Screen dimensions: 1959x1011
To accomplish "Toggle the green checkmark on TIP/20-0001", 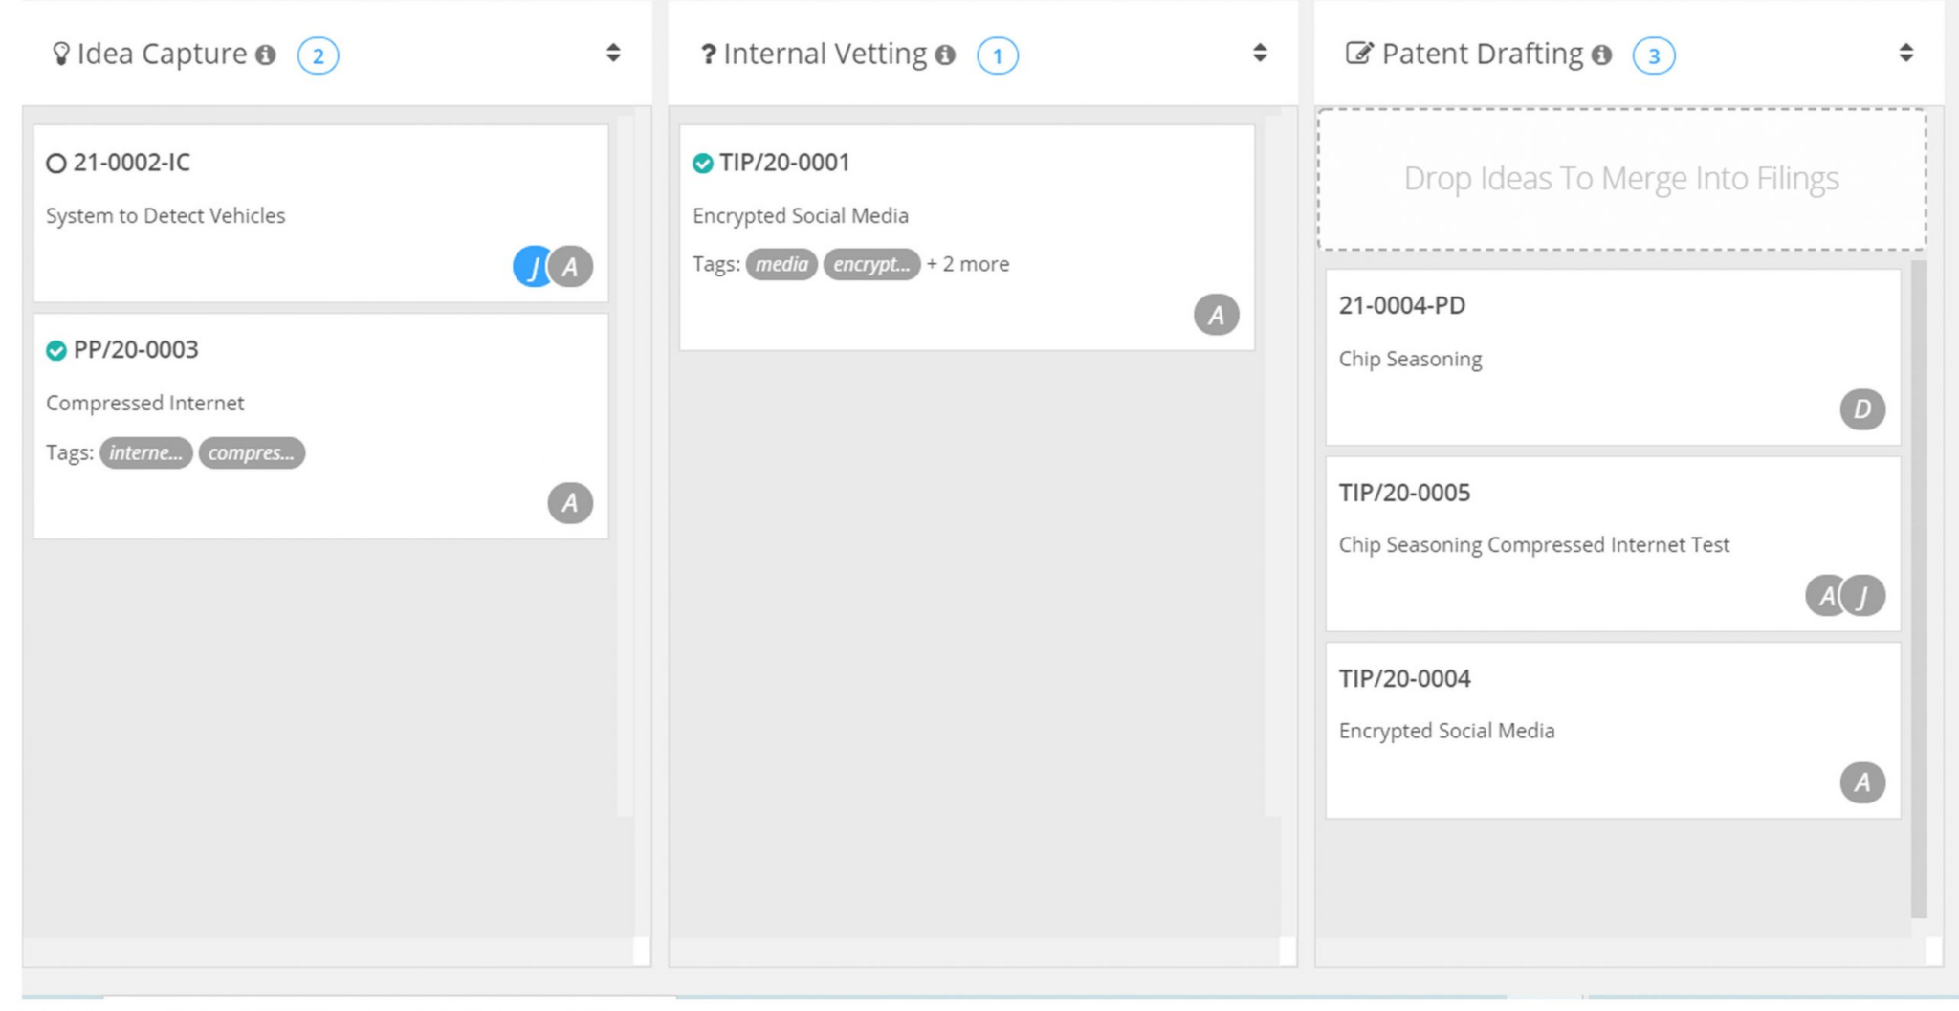I will (703, 163).
